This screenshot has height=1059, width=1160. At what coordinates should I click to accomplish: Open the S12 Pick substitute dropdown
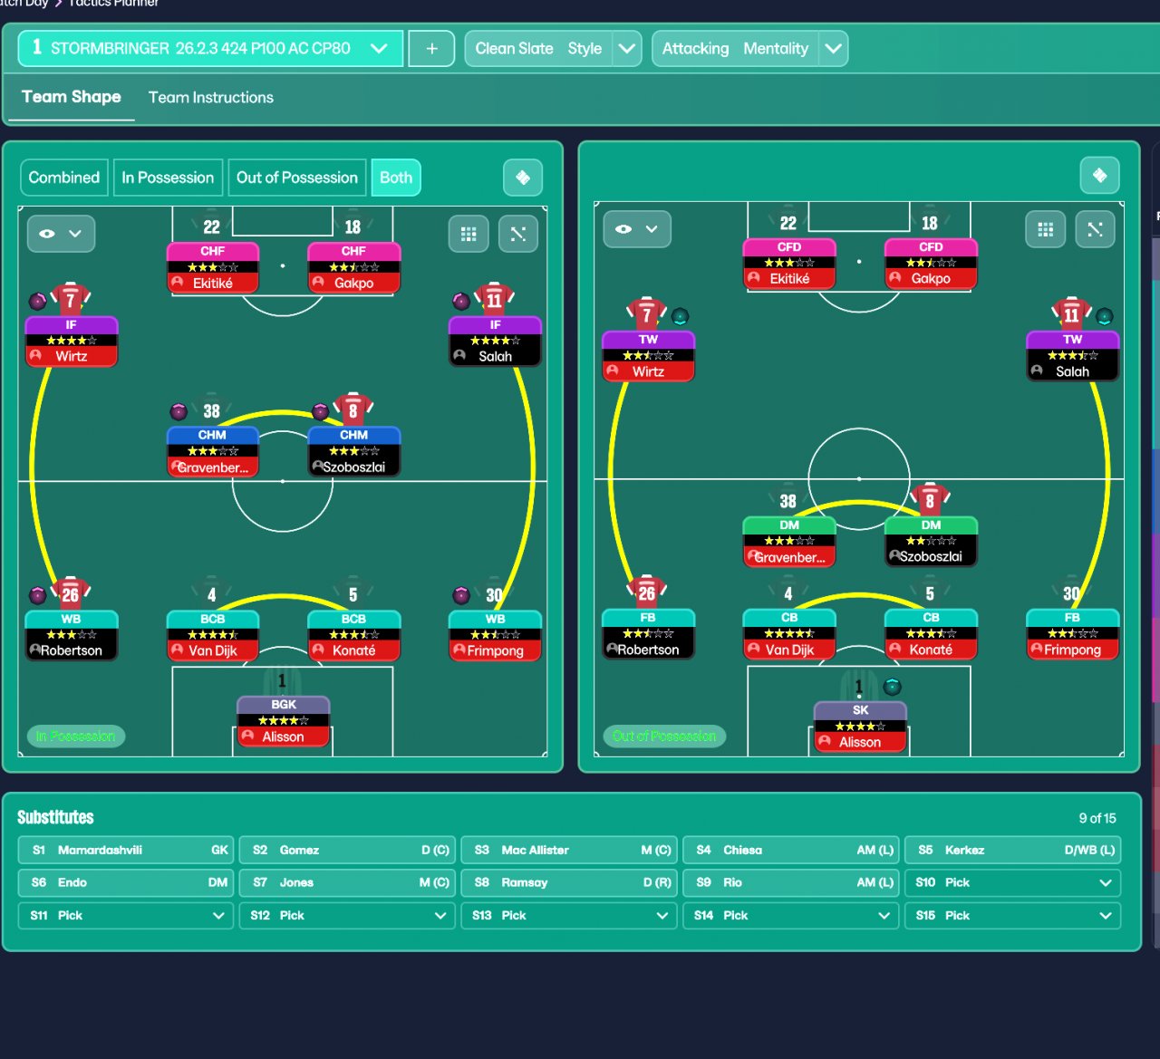347,915
